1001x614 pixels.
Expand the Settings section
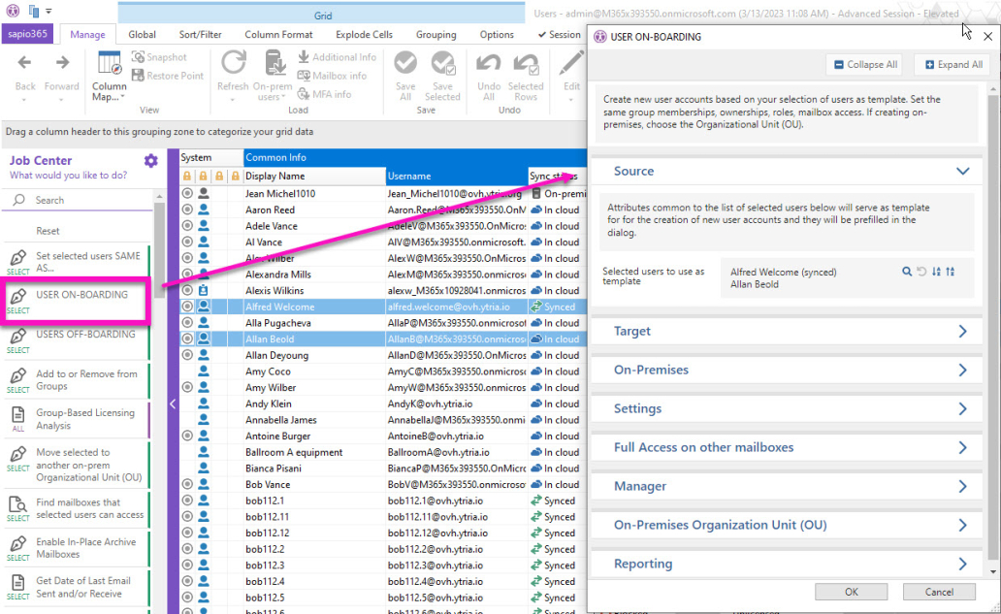click(x=962, y=409)
